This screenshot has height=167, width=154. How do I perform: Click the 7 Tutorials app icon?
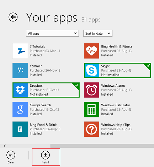click(20, 51)
